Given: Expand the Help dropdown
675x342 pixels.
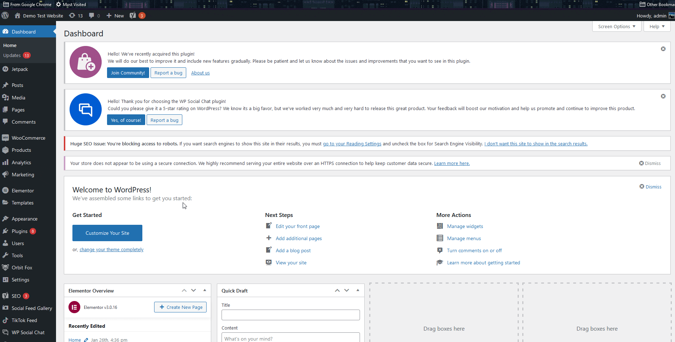Looking at the screenshot, I should [656, 26].
